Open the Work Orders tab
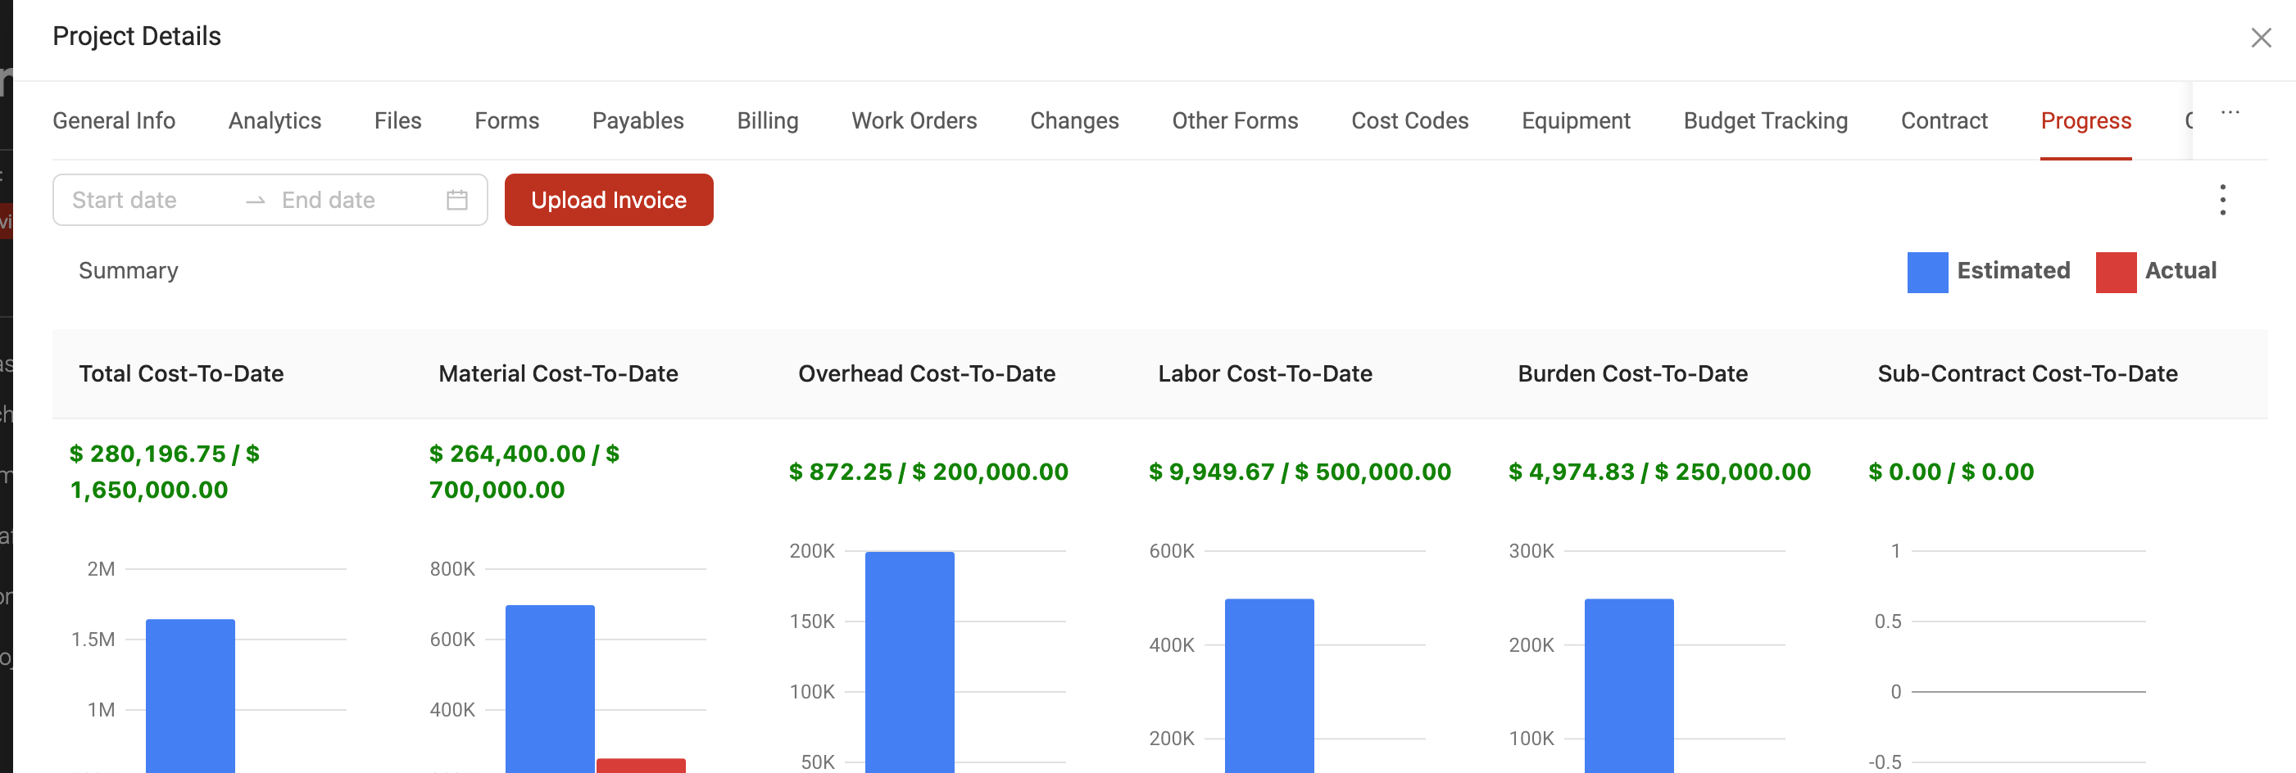This screenshot has width=2296, height=773. click(914, 120)
